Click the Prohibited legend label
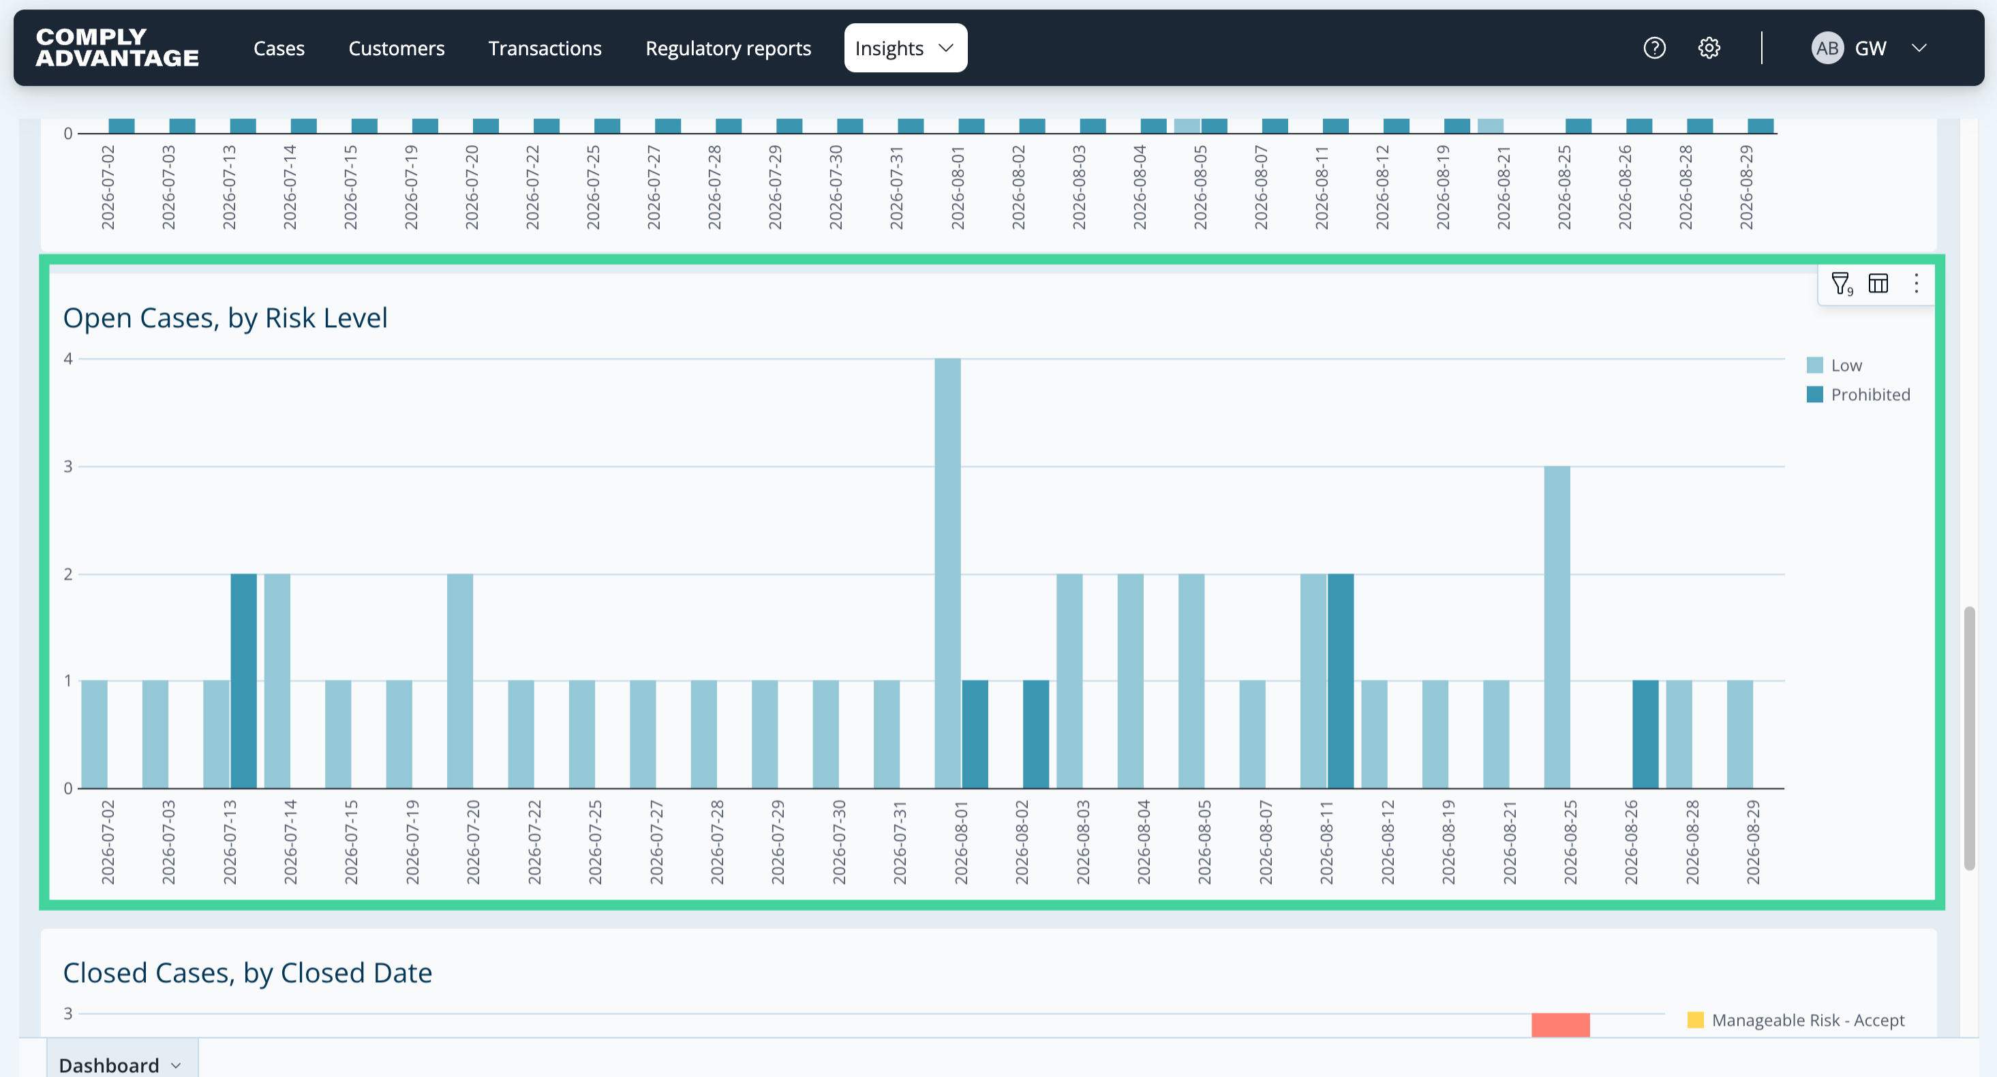The width and height of the screenshot is (1997, 1077). [x=1870, y=395]
